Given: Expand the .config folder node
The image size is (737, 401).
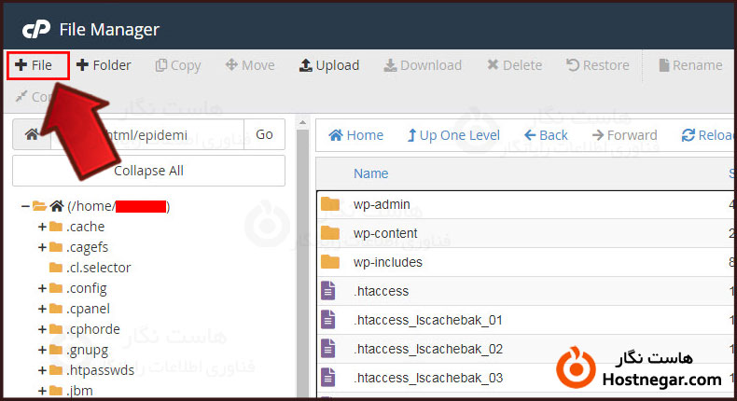Looking at the screenshot, I should (x=42, y=288).
